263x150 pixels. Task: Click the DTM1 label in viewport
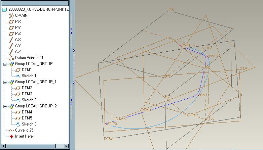[x=245, y=68]
